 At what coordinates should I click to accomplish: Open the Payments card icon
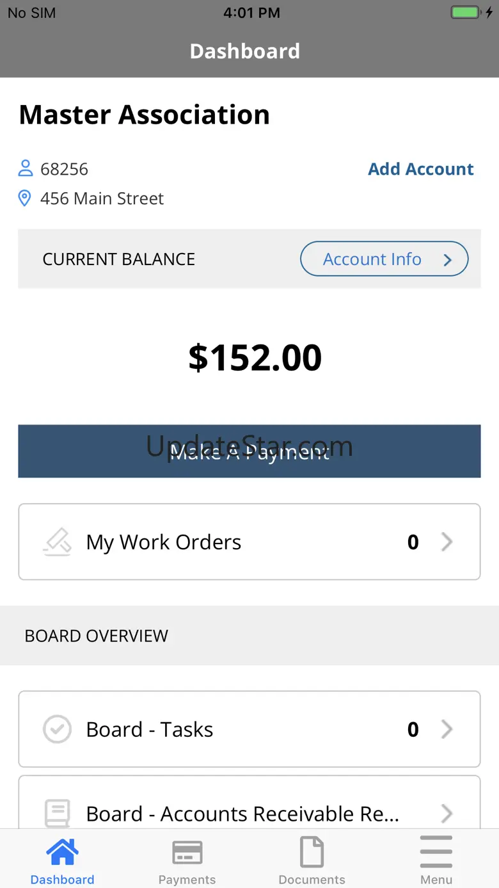(187, 853)
